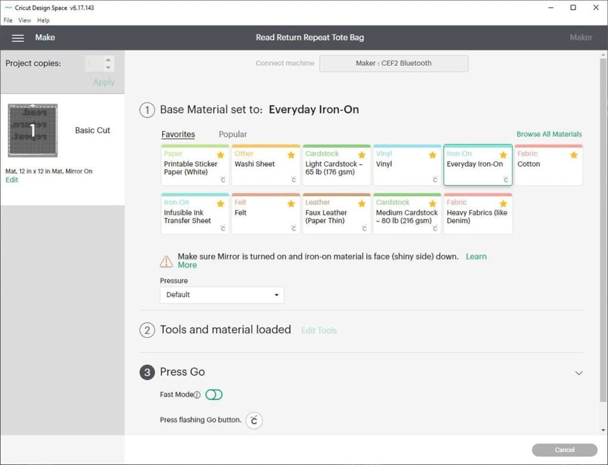Select the mat 1 preview thumbnail
Image resolution: width=608 pixels, height=465 pixels.
(33, 130)
